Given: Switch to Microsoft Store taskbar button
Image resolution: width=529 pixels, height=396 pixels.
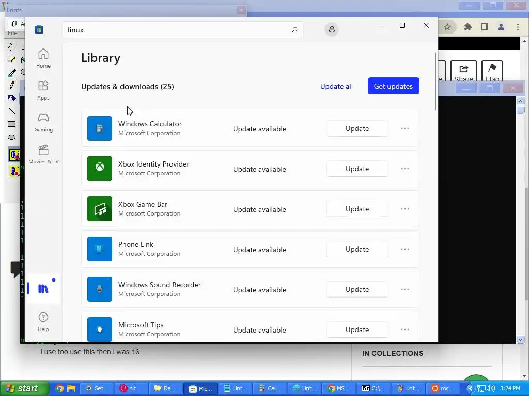Looking at the screenshot, I should [x=200, y=388].
